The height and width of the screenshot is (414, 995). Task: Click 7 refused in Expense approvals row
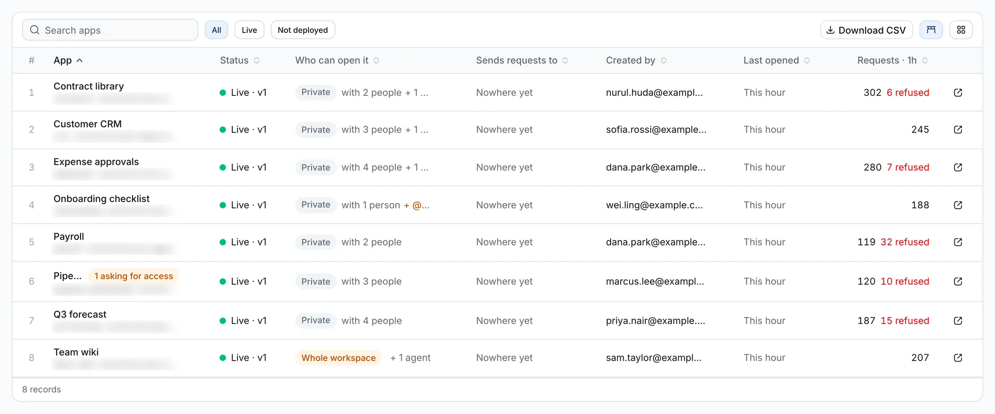(908, 167)
